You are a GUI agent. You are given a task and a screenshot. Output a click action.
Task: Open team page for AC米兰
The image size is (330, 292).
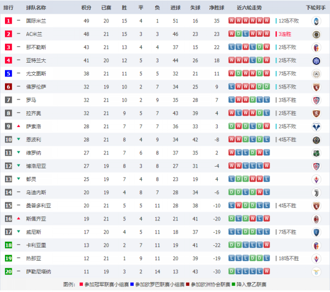[x=34, y=34]
